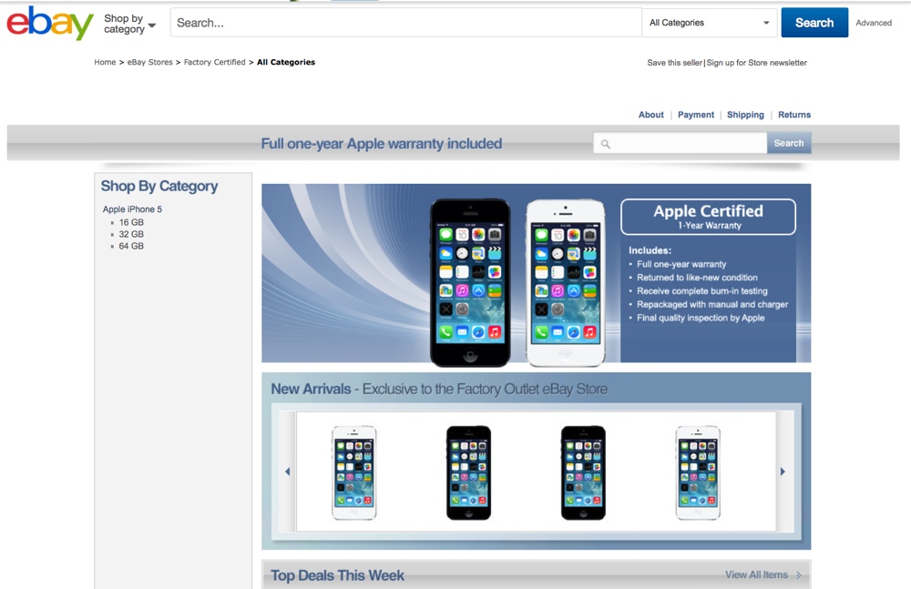The height and width of the screenshot is (589, 911).
Task: Click the carousel previous arrow
Action: click(287, 471)
